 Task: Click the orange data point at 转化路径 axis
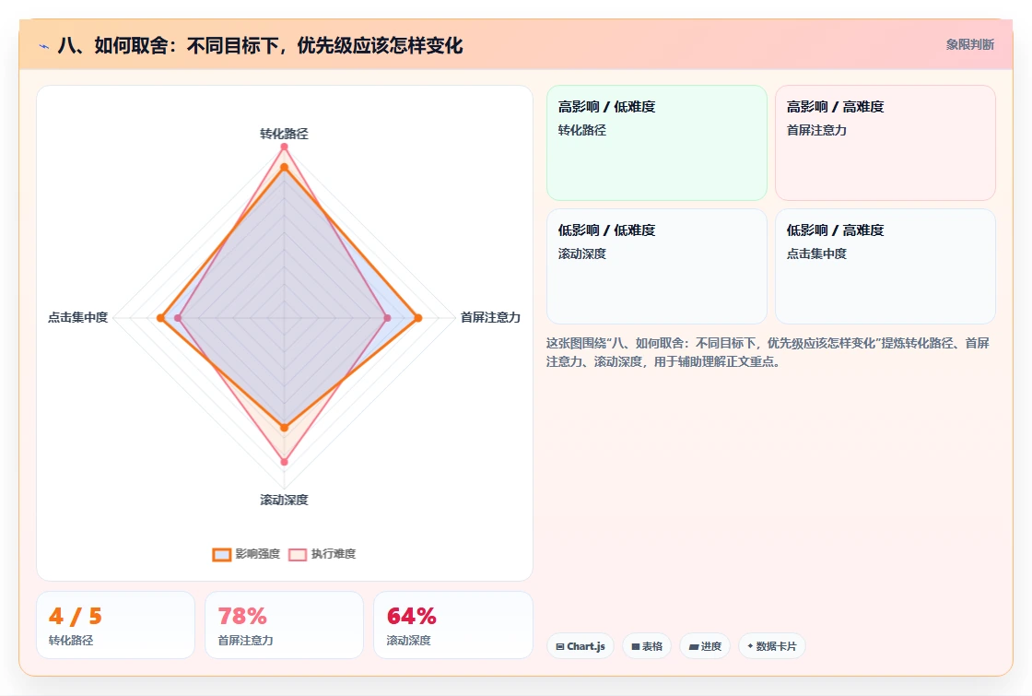point(285,168)
